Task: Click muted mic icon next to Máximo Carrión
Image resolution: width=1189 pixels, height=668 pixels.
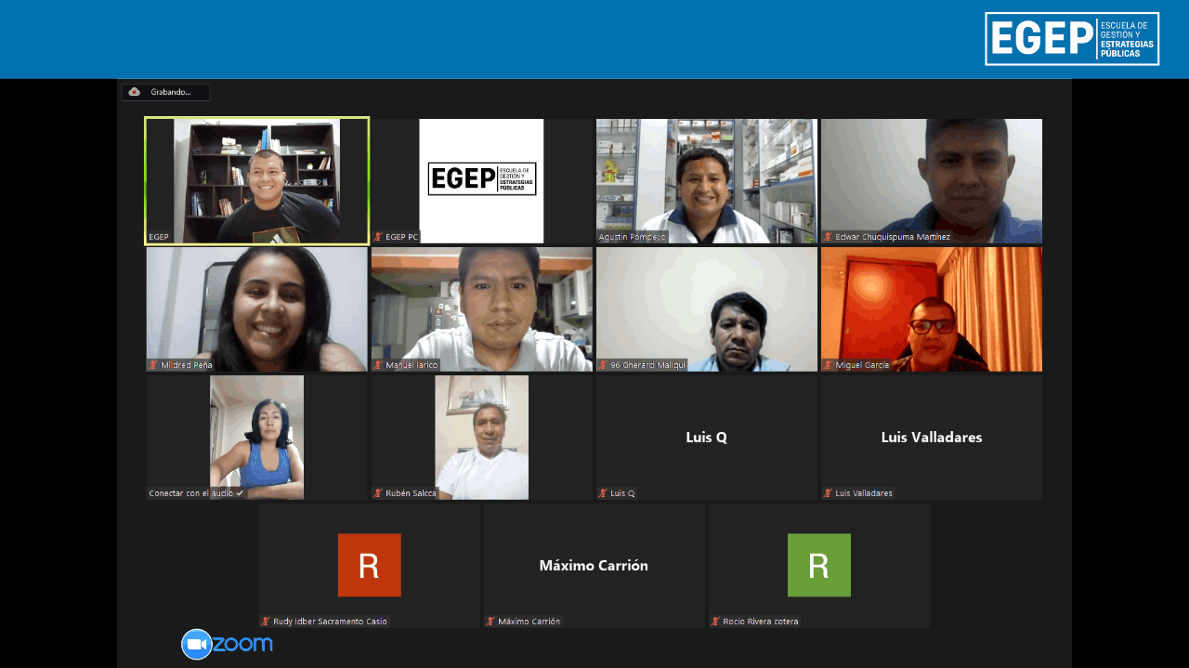Action: pos(490,622)
